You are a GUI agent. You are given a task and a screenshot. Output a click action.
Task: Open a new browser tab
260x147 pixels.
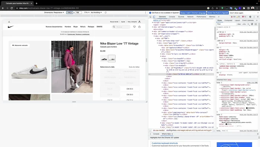[x=36, y=3]
